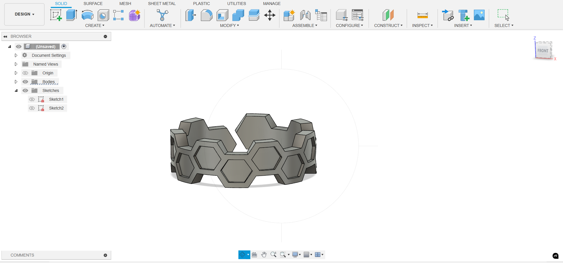This screenshot has height=263, width=563.
Task: Select the Measure tool
Action: pyautogui.click(x=423, y=15)
